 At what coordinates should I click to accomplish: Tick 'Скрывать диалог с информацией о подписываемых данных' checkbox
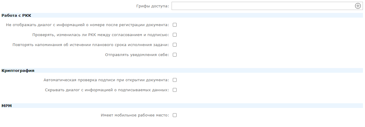click(175, 90)
